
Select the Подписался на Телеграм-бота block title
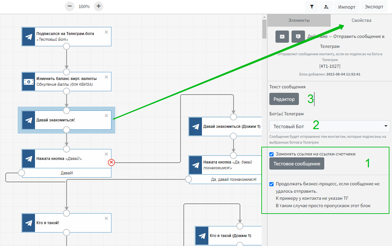click(x=65, y=34)
